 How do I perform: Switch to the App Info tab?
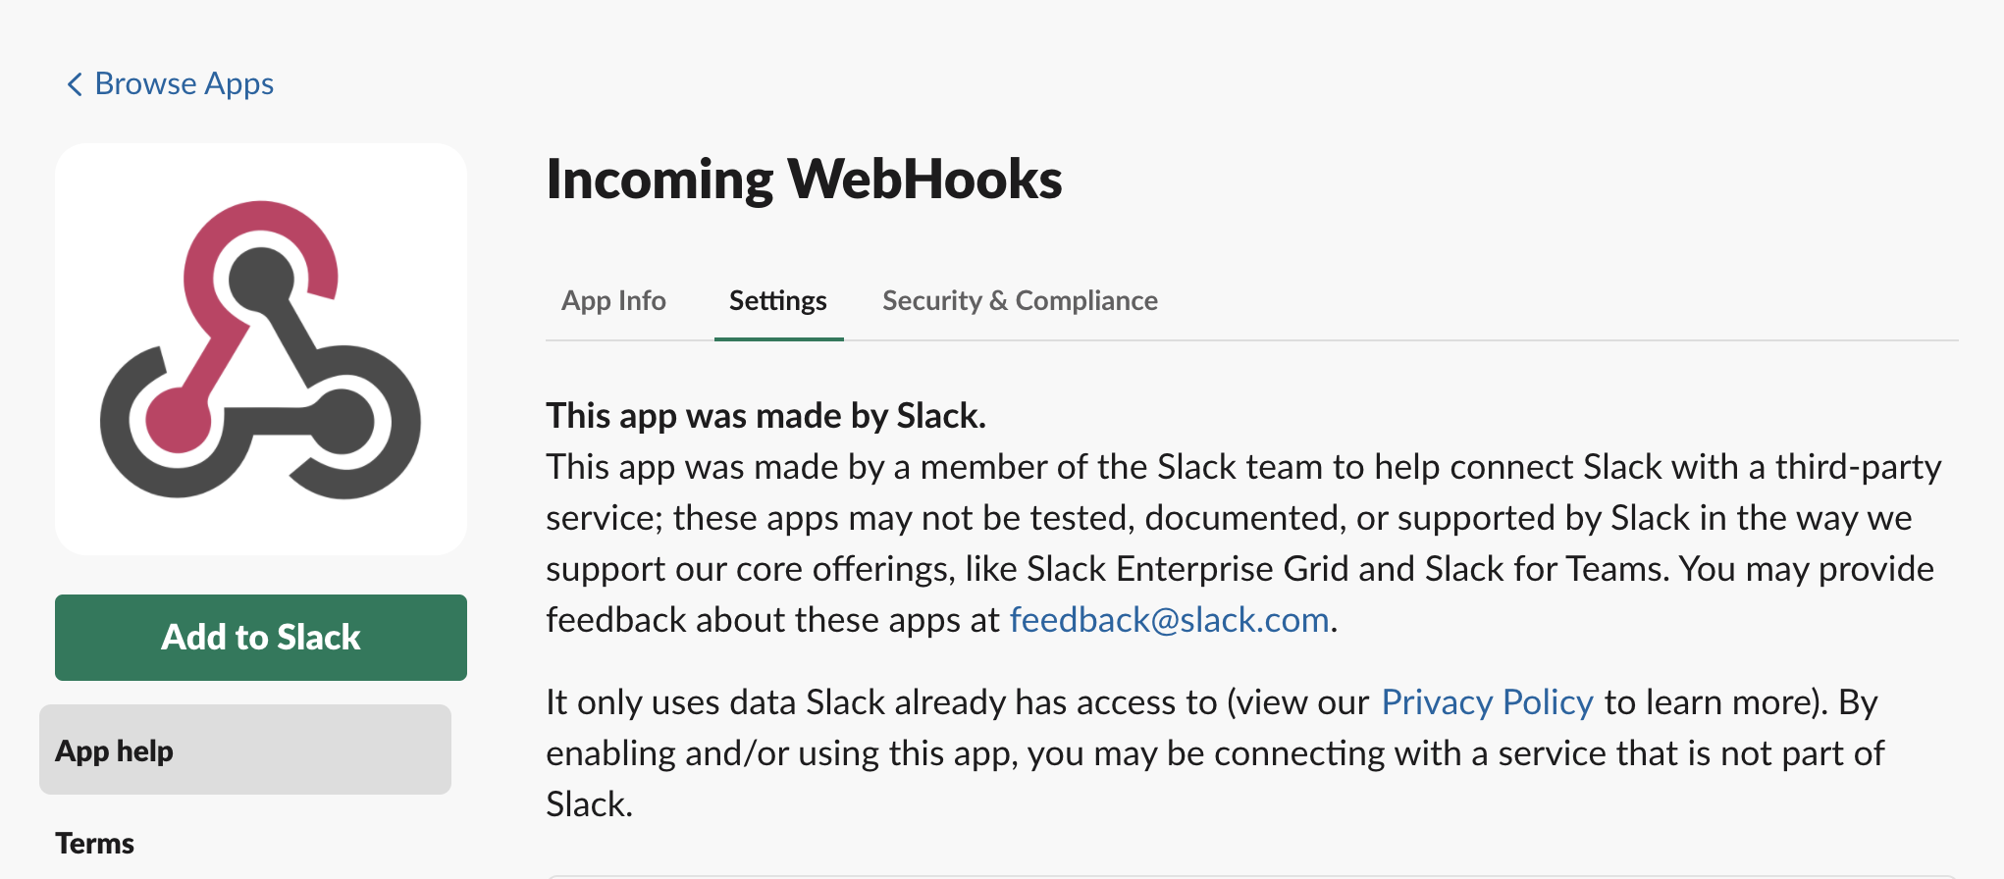point(613,300)
